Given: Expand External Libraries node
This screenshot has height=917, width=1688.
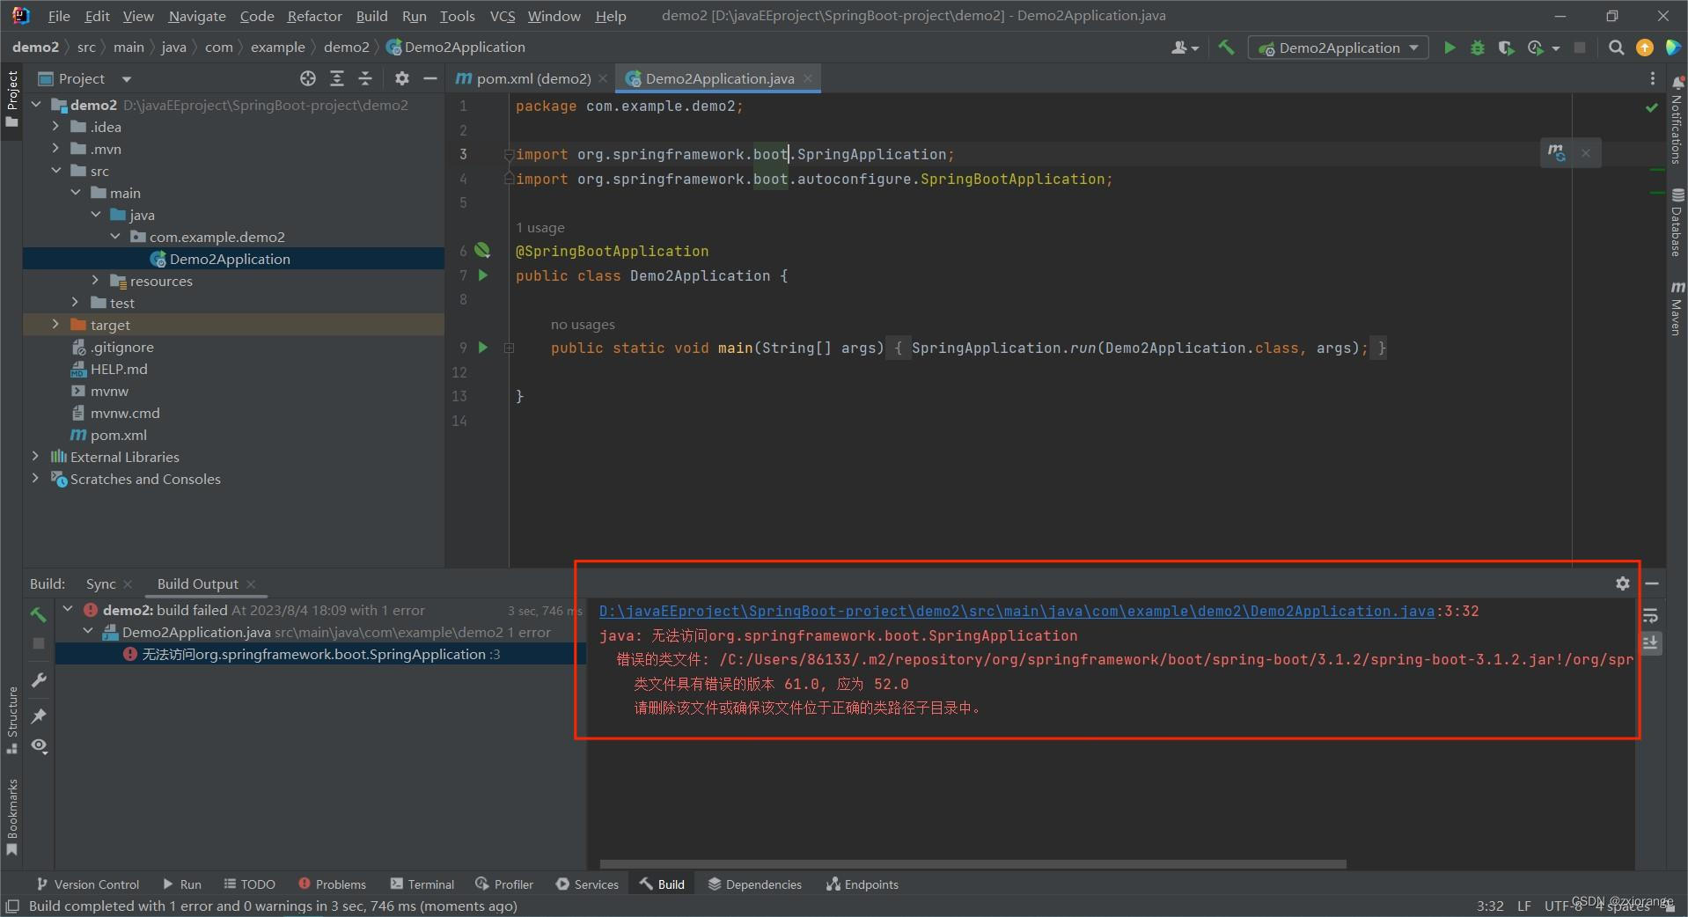Looking at the screenshot, I should pos(35,457).
